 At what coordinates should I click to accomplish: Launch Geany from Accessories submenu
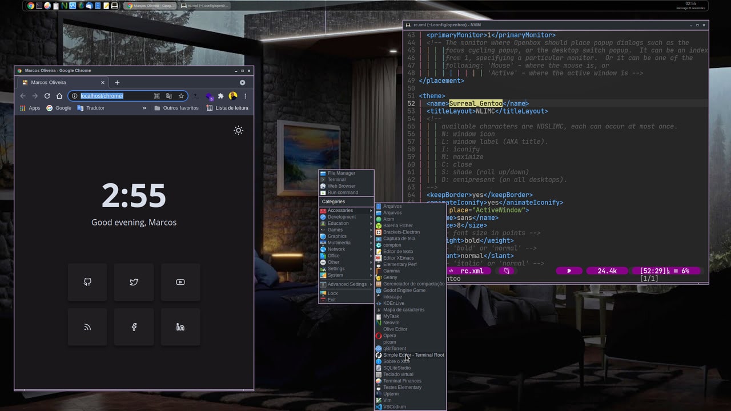[410, 277]
